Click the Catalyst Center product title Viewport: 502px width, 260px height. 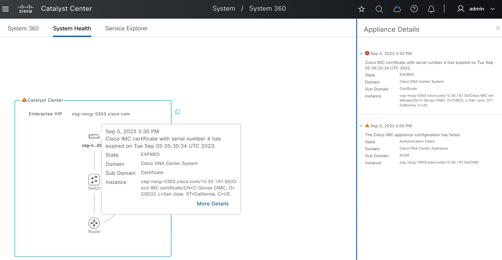tap(66, 9)
